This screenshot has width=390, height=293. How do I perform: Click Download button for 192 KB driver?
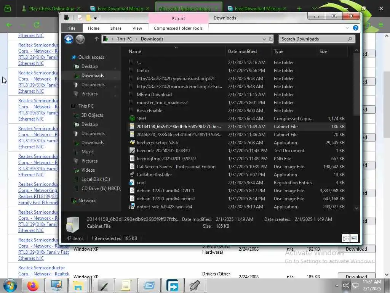tap(356, 249)
